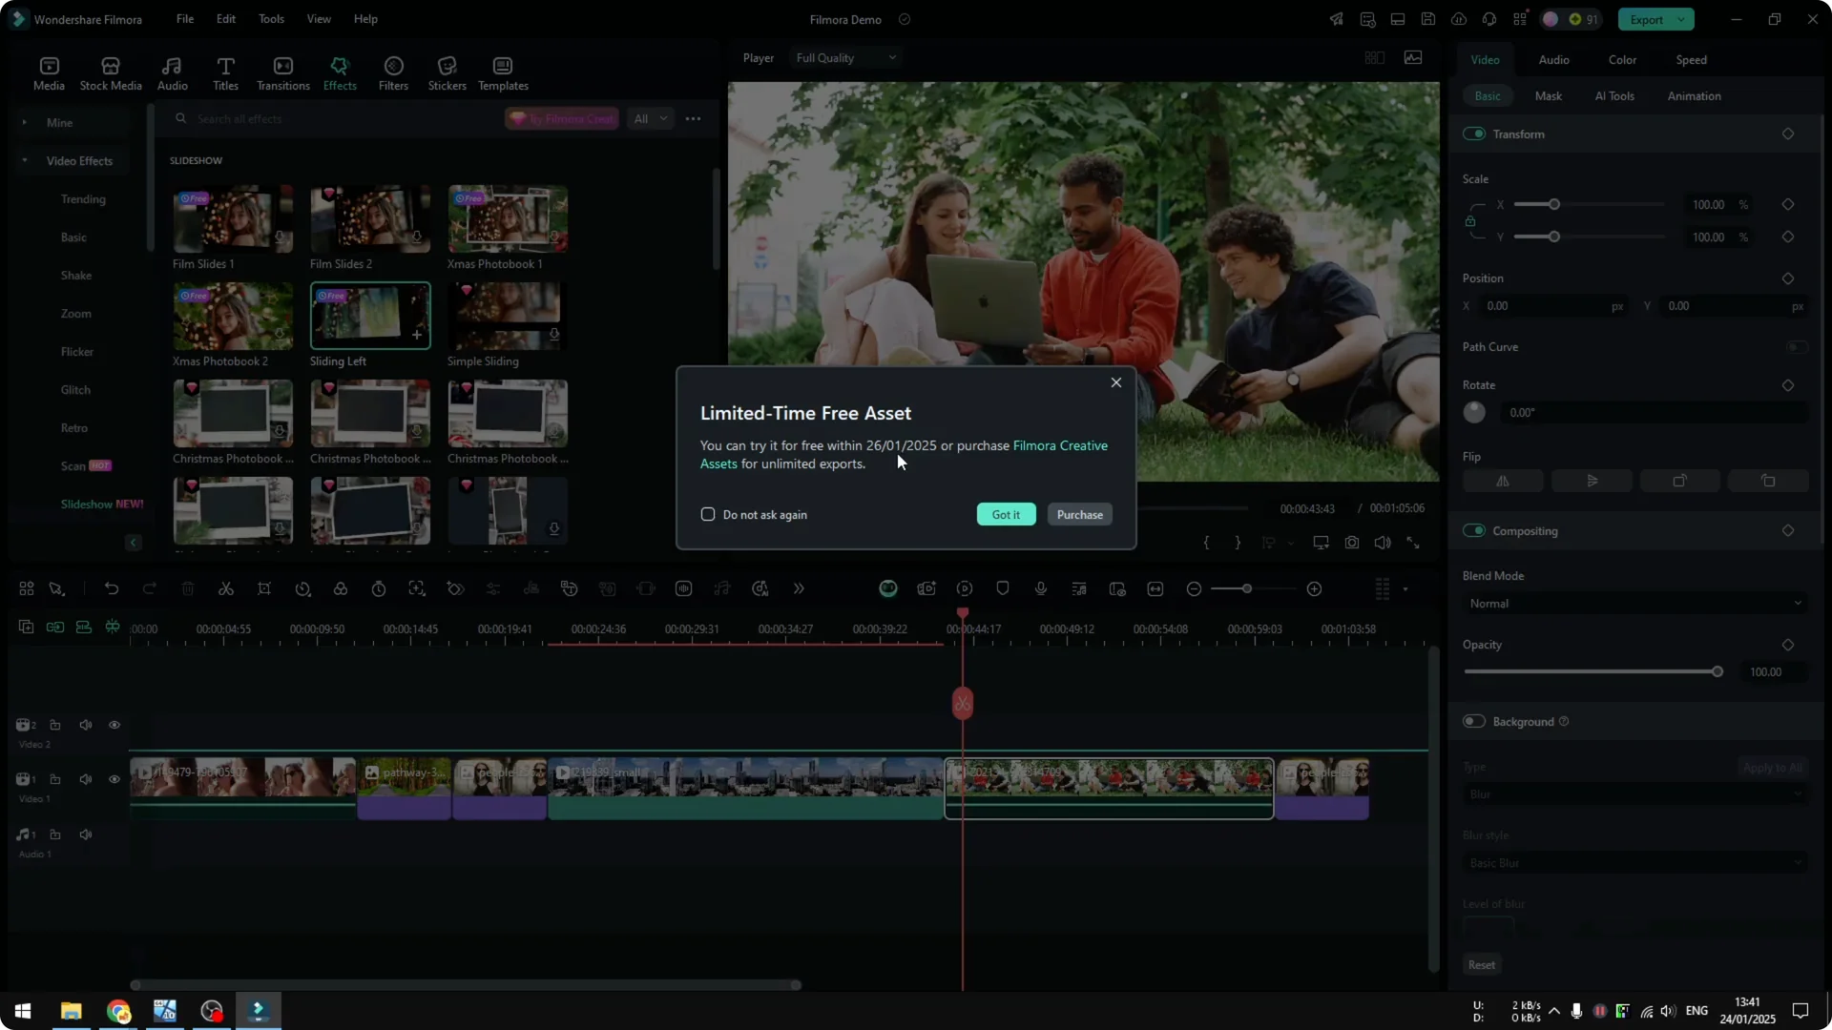Image resolution: width=1832 pixels, height=1030 pixels.
Task: Open Stock Media library
Action: coord(111,73)
